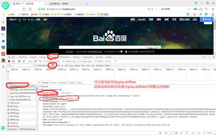Click the red record network log button
Viewport: 216px width, 135px height.
(9, 61)
